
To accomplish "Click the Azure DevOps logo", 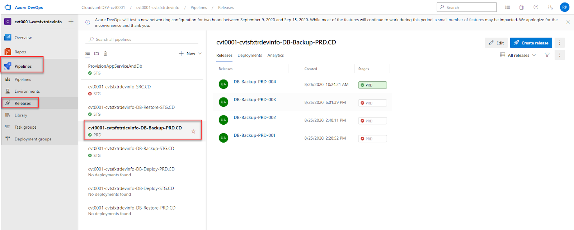I will pos(8,7).
